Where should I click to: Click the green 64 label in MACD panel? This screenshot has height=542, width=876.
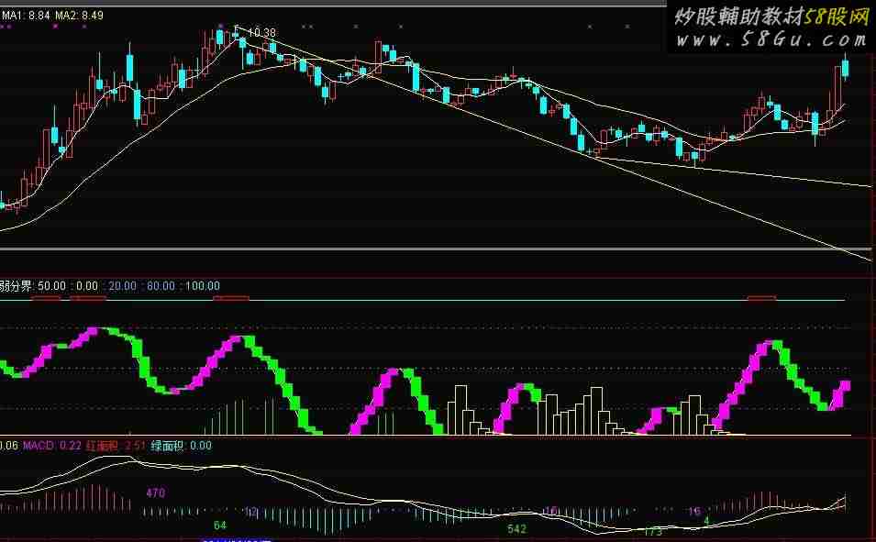[x=220, y=525]
